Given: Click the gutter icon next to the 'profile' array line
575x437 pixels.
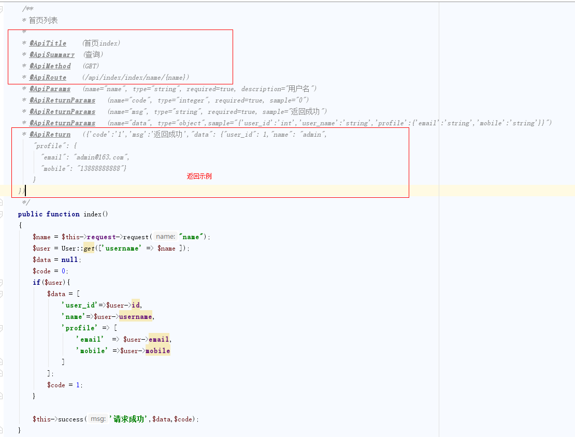Looking at the screenshot, I should click(x=4, y=328).
